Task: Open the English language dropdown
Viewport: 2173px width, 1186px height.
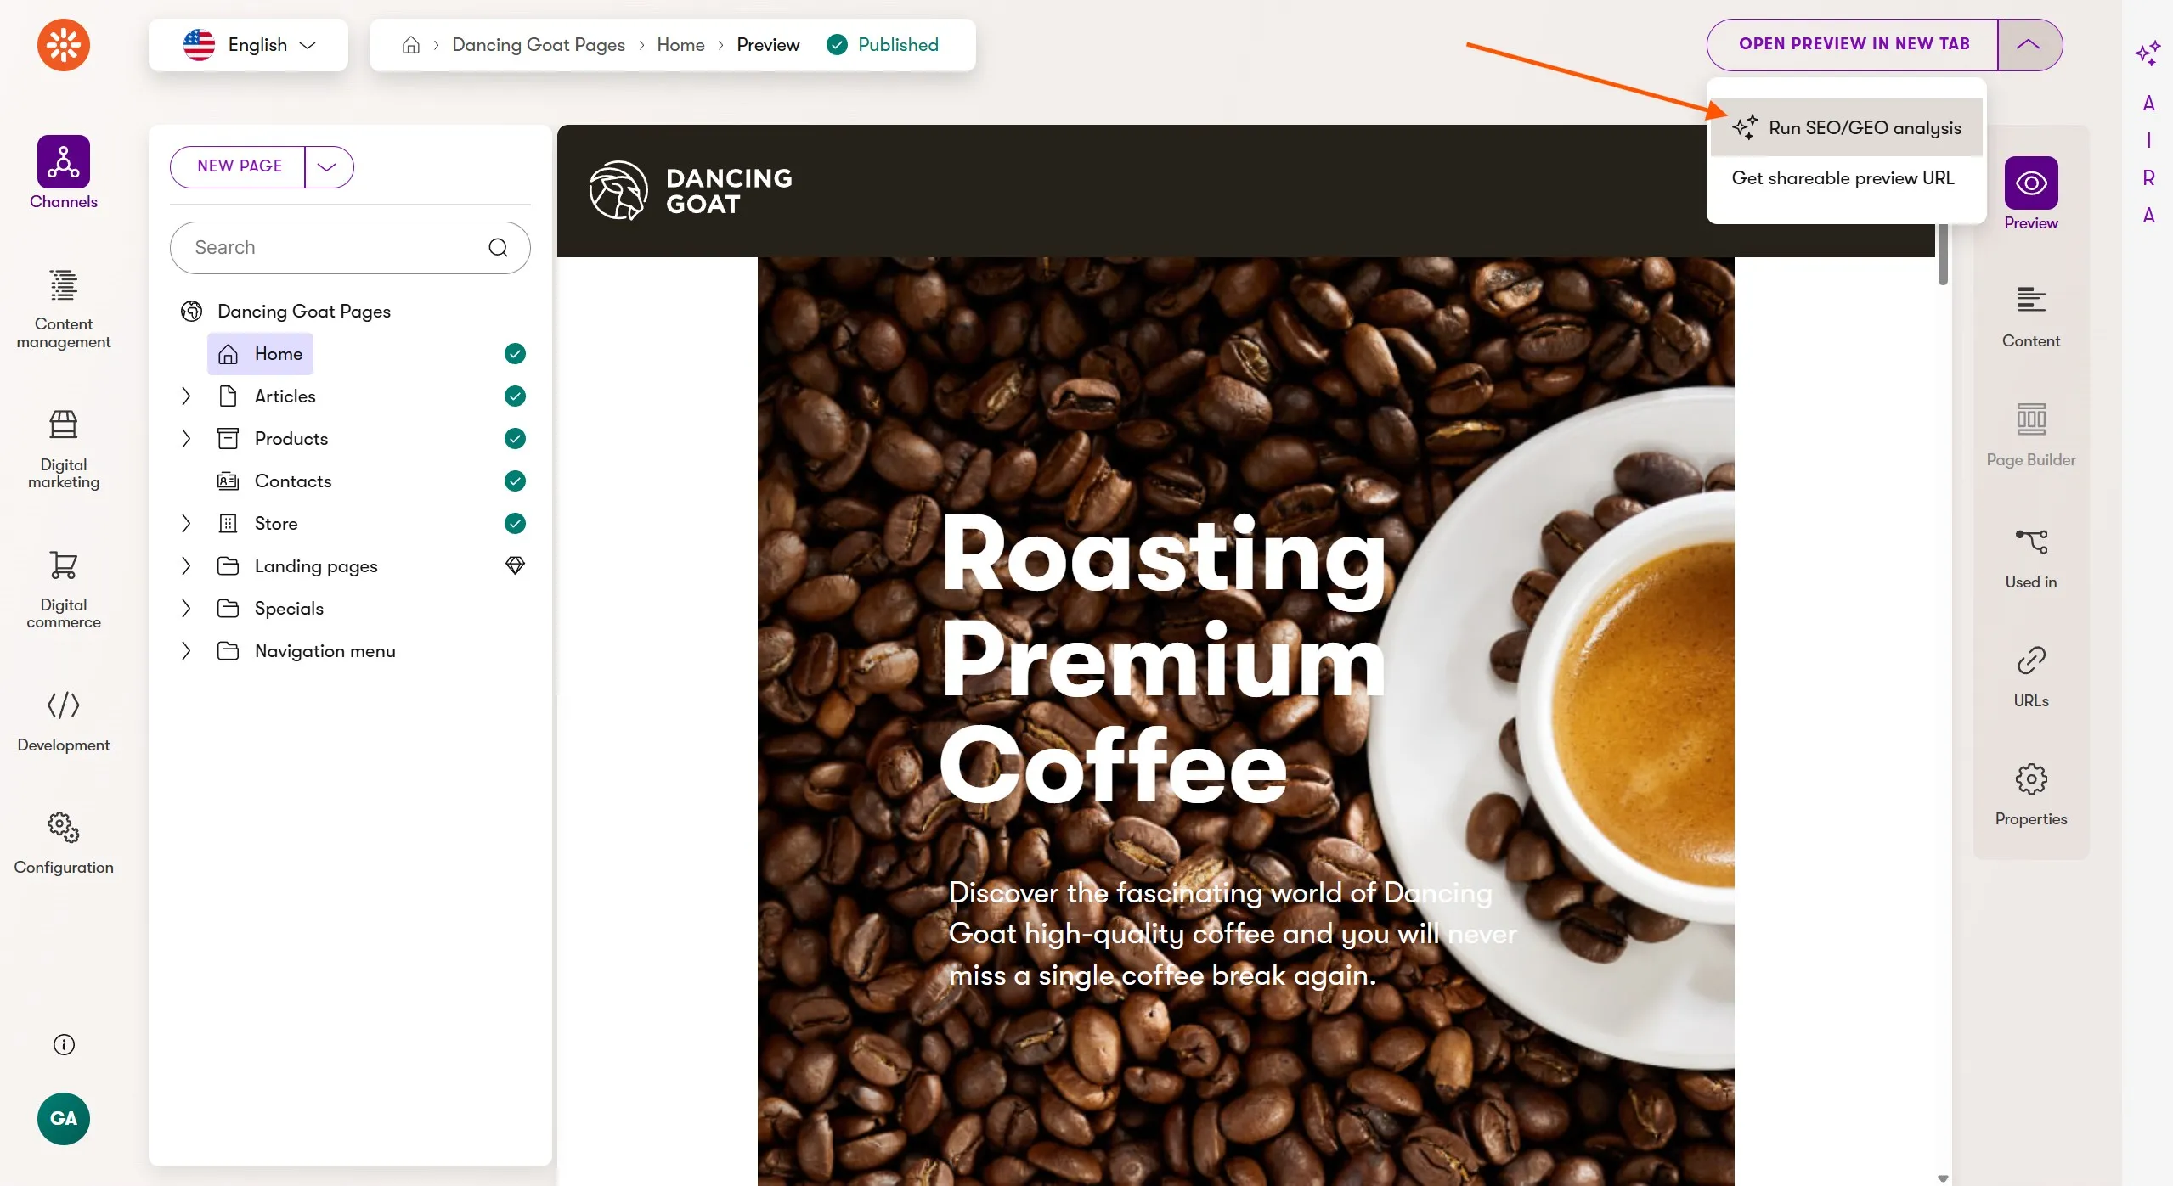Action: point(249,45)
